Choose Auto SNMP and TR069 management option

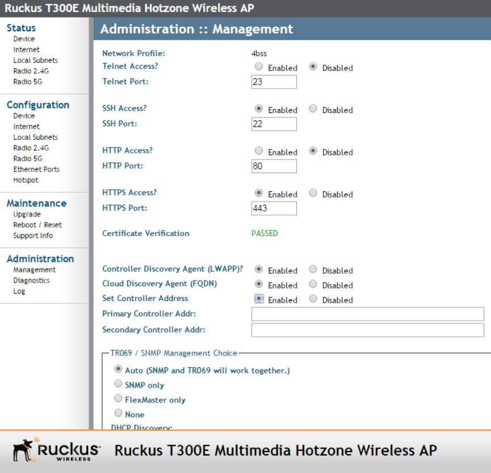[118, 369]
